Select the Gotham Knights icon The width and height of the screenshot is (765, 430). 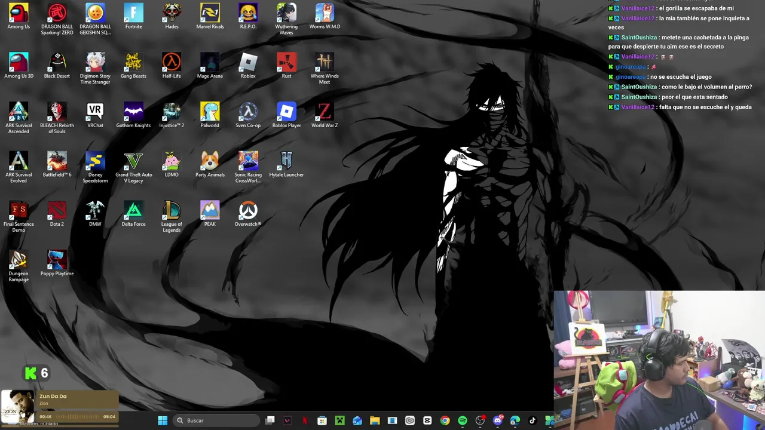133,115
